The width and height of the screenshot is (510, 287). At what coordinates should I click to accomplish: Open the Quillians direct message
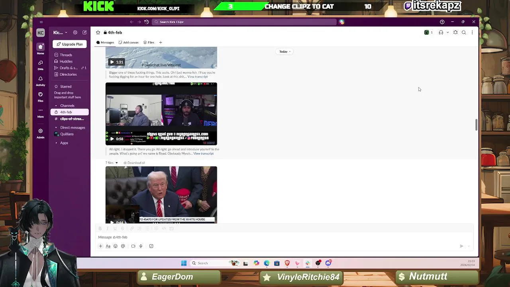[x=67, y=134]
